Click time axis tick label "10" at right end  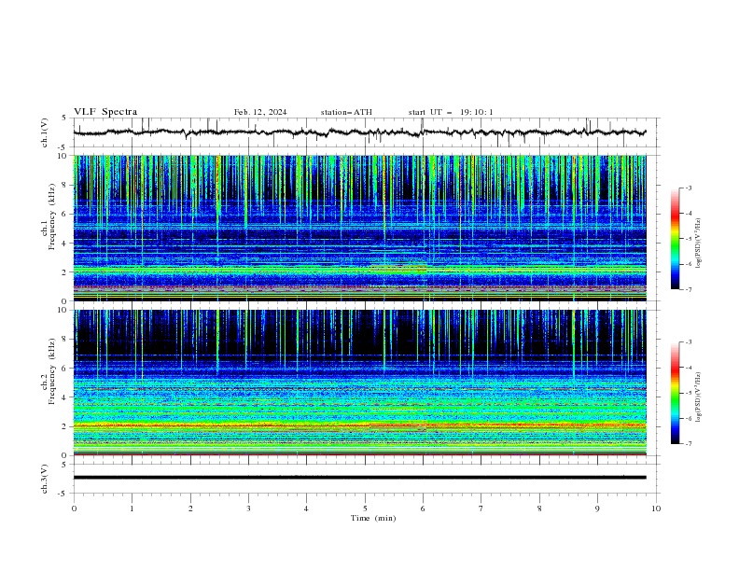pos(656,508)
